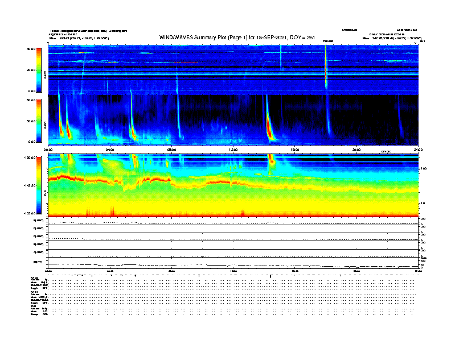Click the 04:00 tick label under RAD1 spectrogram
The height and width of the screenshot is (348, 451).
(110, 150)
